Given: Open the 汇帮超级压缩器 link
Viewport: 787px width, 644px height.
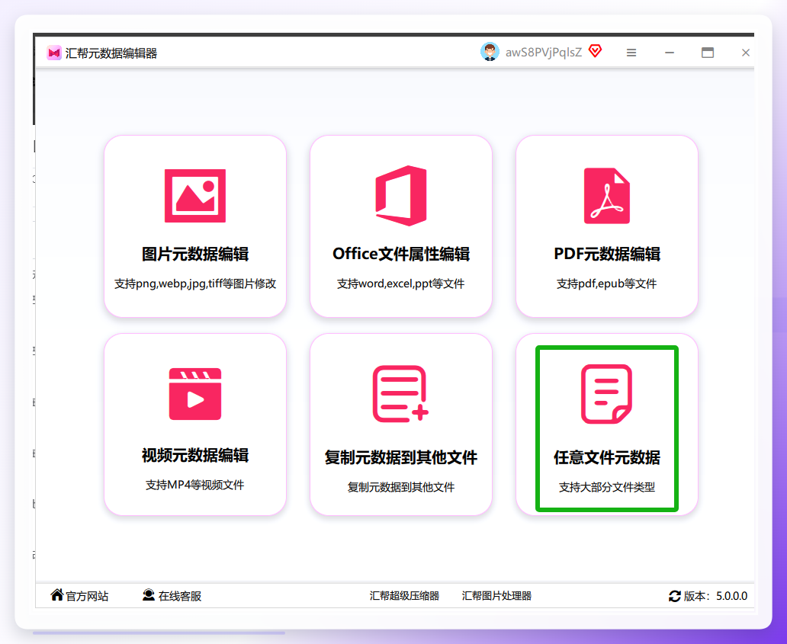Looking at the screenshot, I should [404, 596].
